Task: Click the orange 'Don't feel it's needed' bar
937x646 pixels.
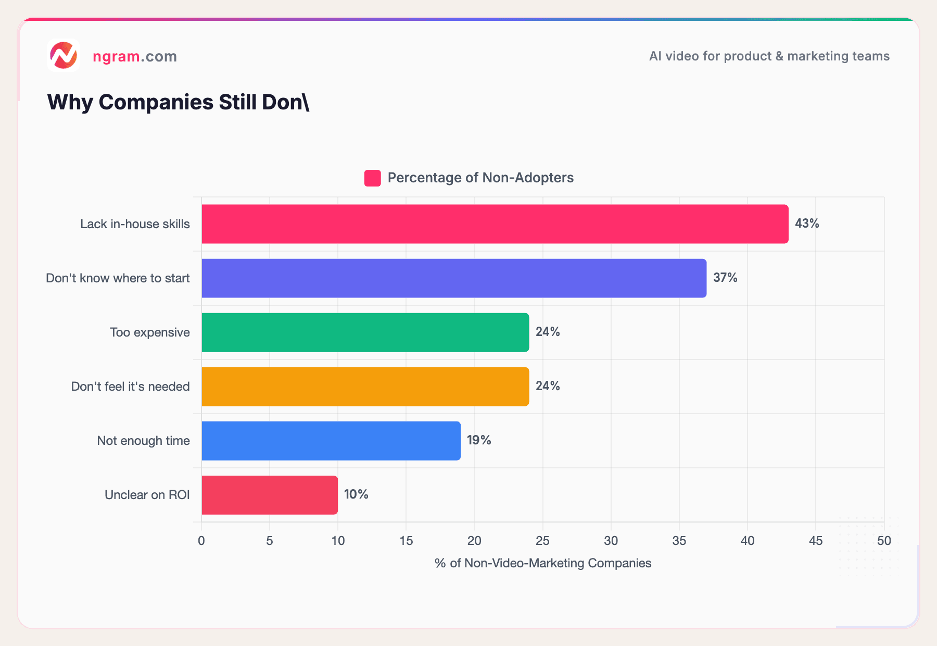Action: pos(364,387)
